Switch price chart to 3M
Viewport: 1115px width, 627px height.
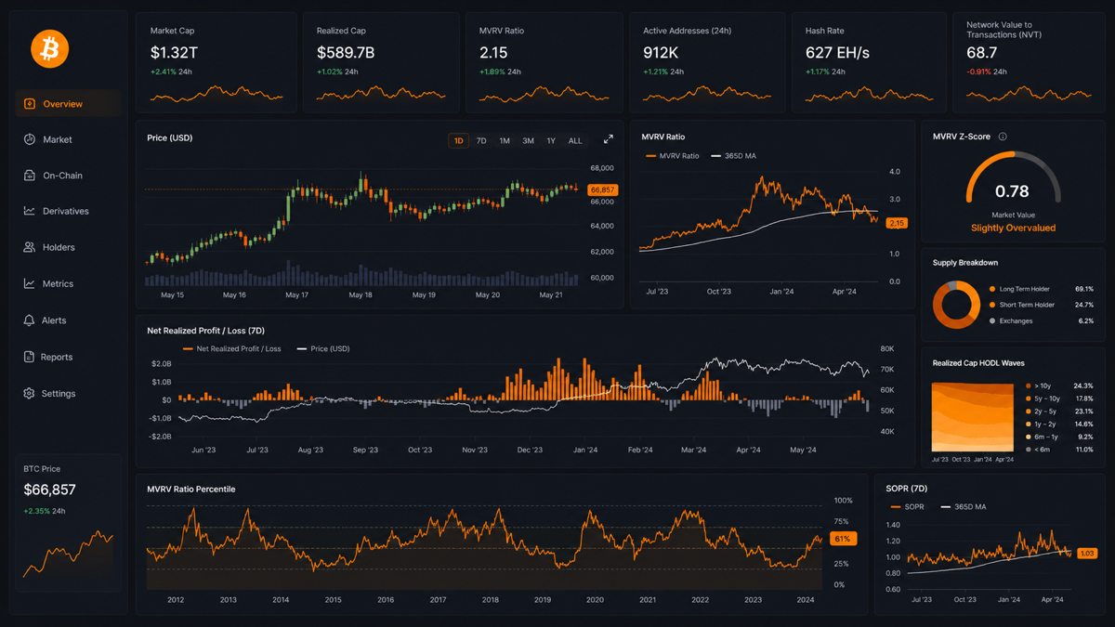click(x=528, y=141)
